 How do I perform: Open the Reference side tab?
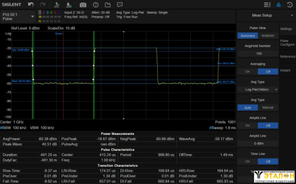click(x=287, y=57)
